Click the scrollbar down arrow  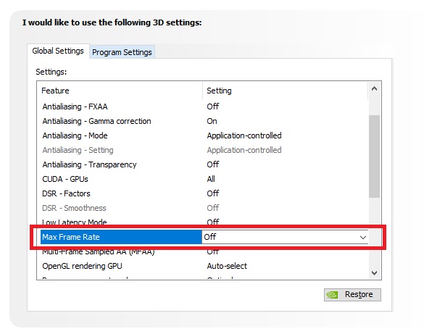coord(374,273)
